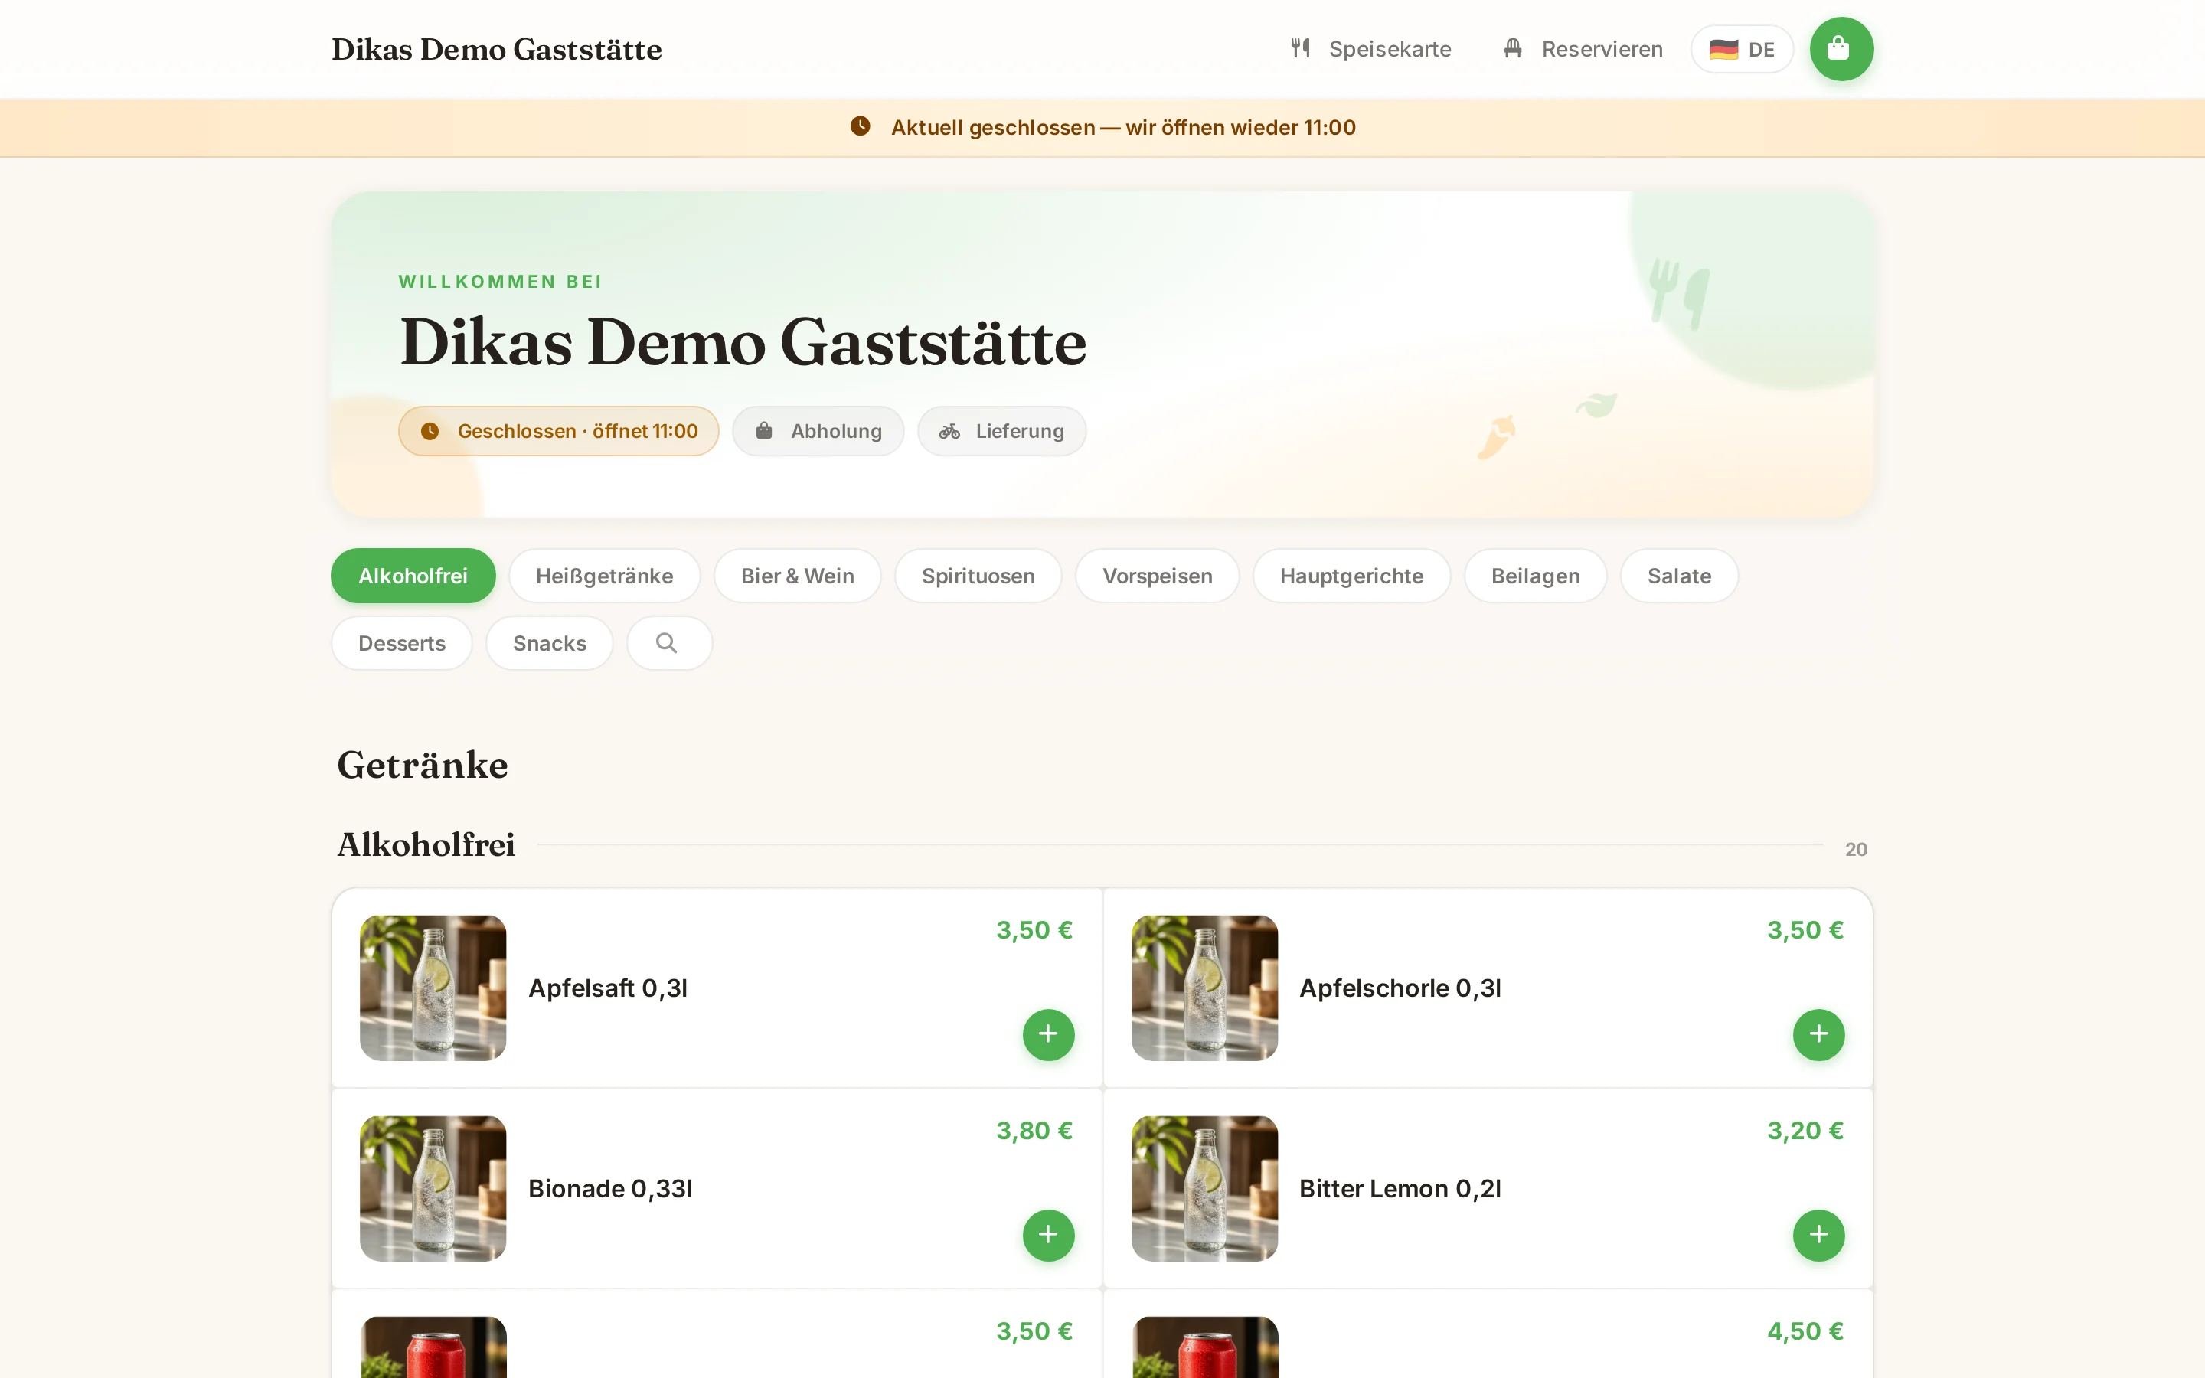Click the item count 20 beside Alkoholfrei

point(1856,850)
